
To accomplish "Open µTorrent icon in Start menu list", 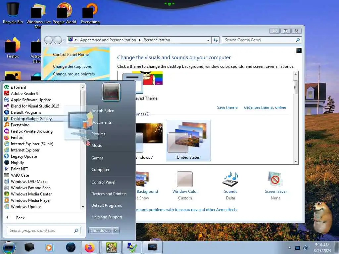I will coord(7,87).
